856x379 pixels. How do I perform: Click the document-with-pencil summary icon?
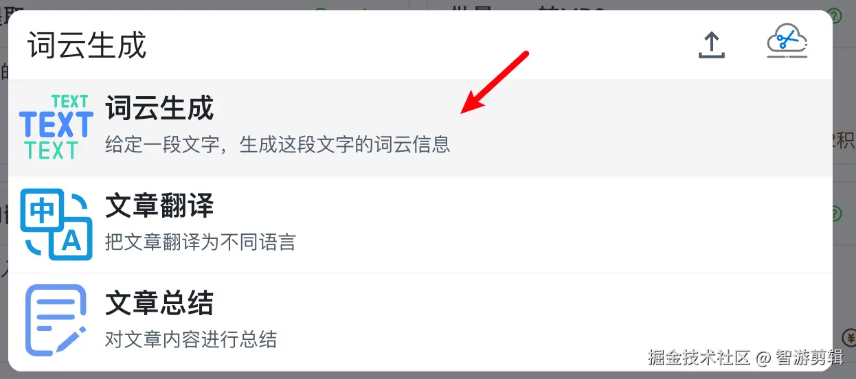point(56,321)
